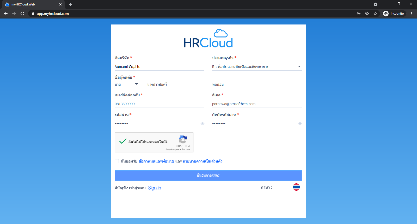Bookmark this page with the star icon

click(x=375, y=14)
